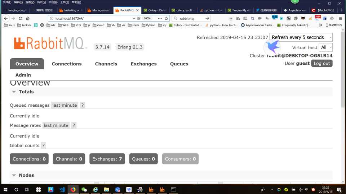Open the Queues tab
Image resolution: width=346 pixels, height=194 pixels.
[179, 64]
